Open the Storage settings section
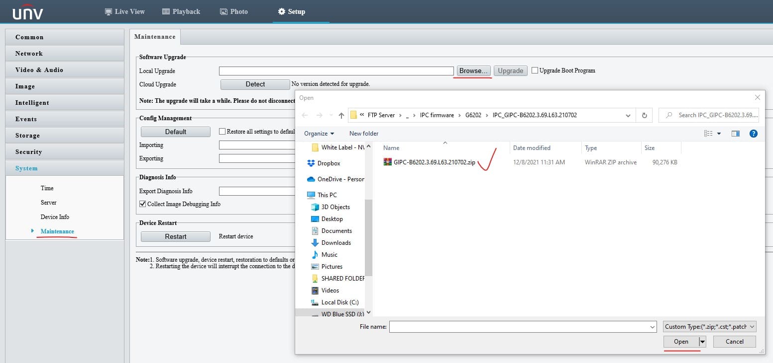This screenshot has height=363, width=773. tap(65, 136)
